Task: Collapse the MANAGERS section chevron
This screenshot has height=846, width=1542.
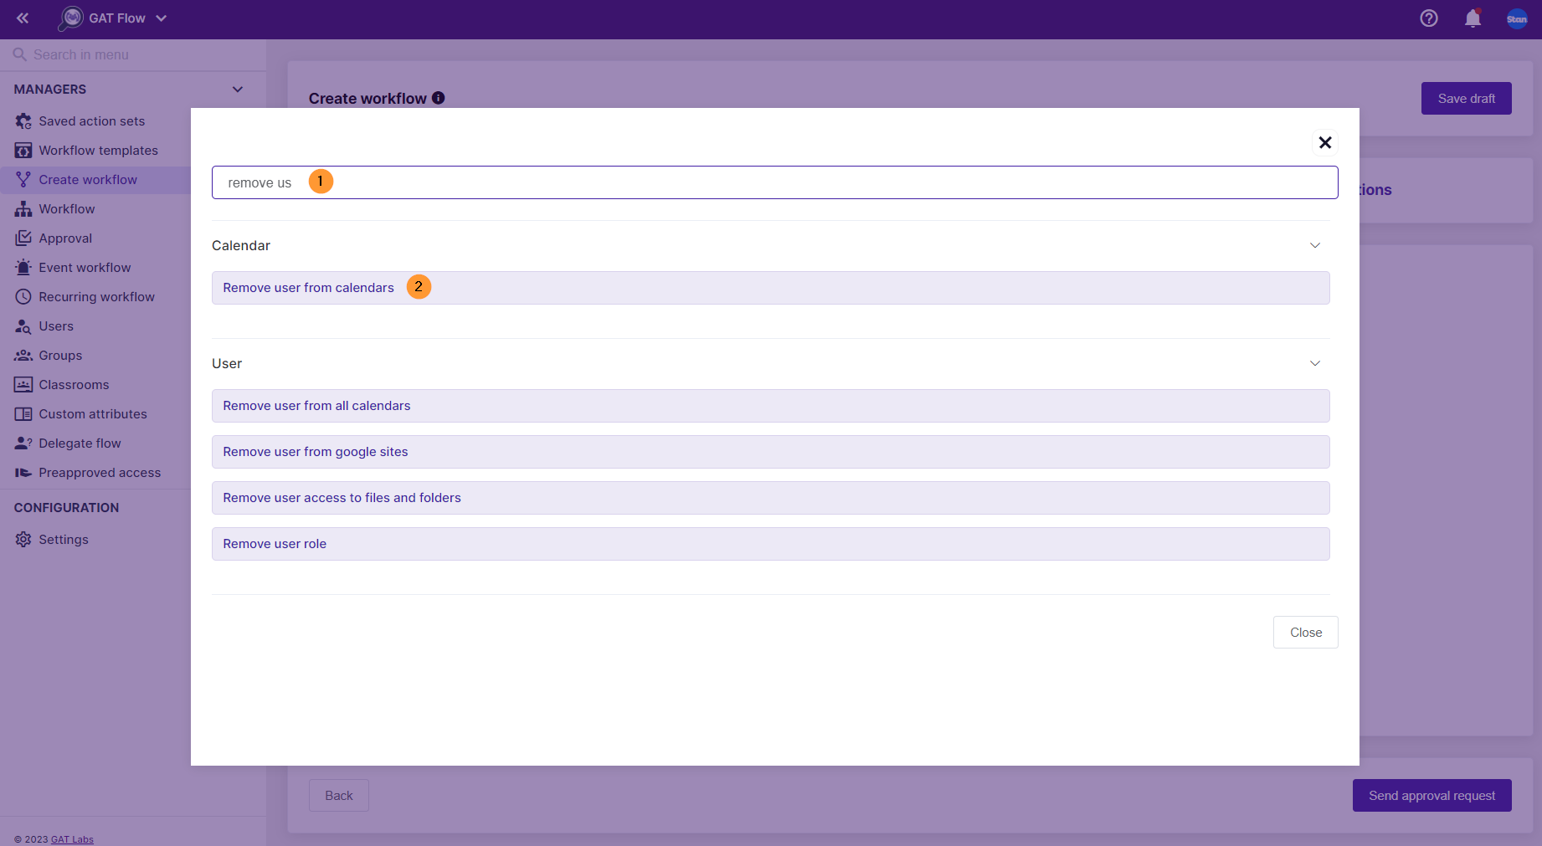Action: [238, 90]
